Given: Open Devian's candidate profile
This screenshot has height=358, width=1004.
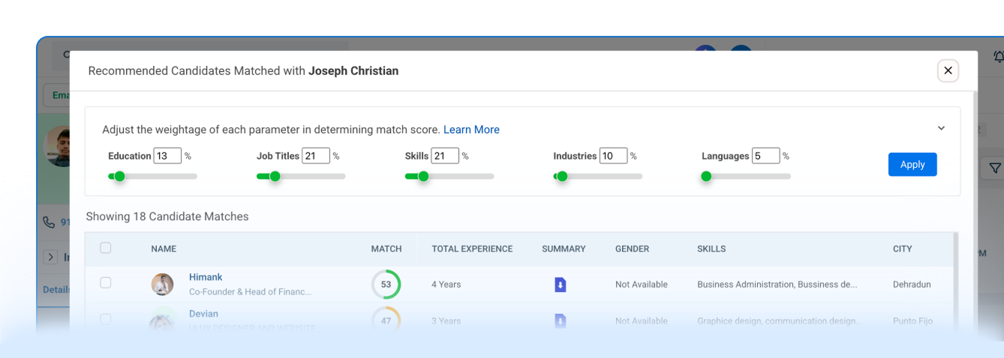Looking at the screenshot, I should pos(203,314).
